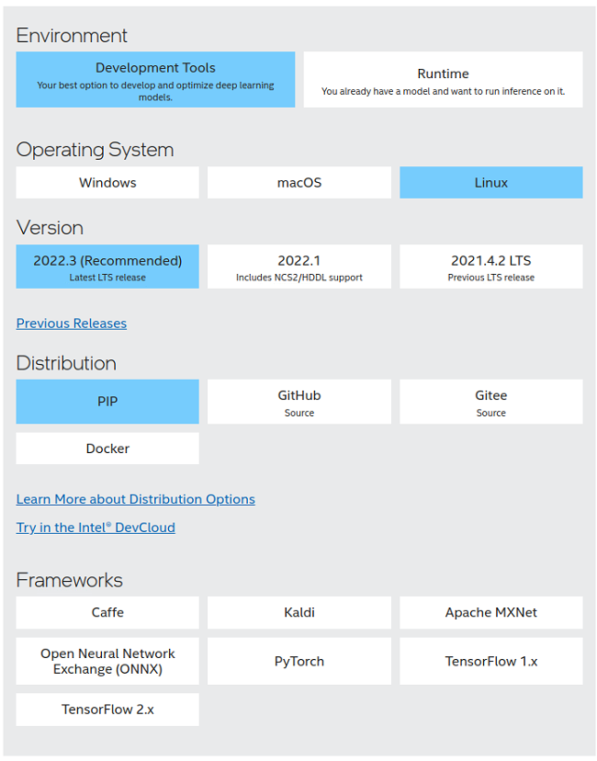Select the Caffe framework
The width and height of the screenshot is (597, 761).
pos(107,612)
